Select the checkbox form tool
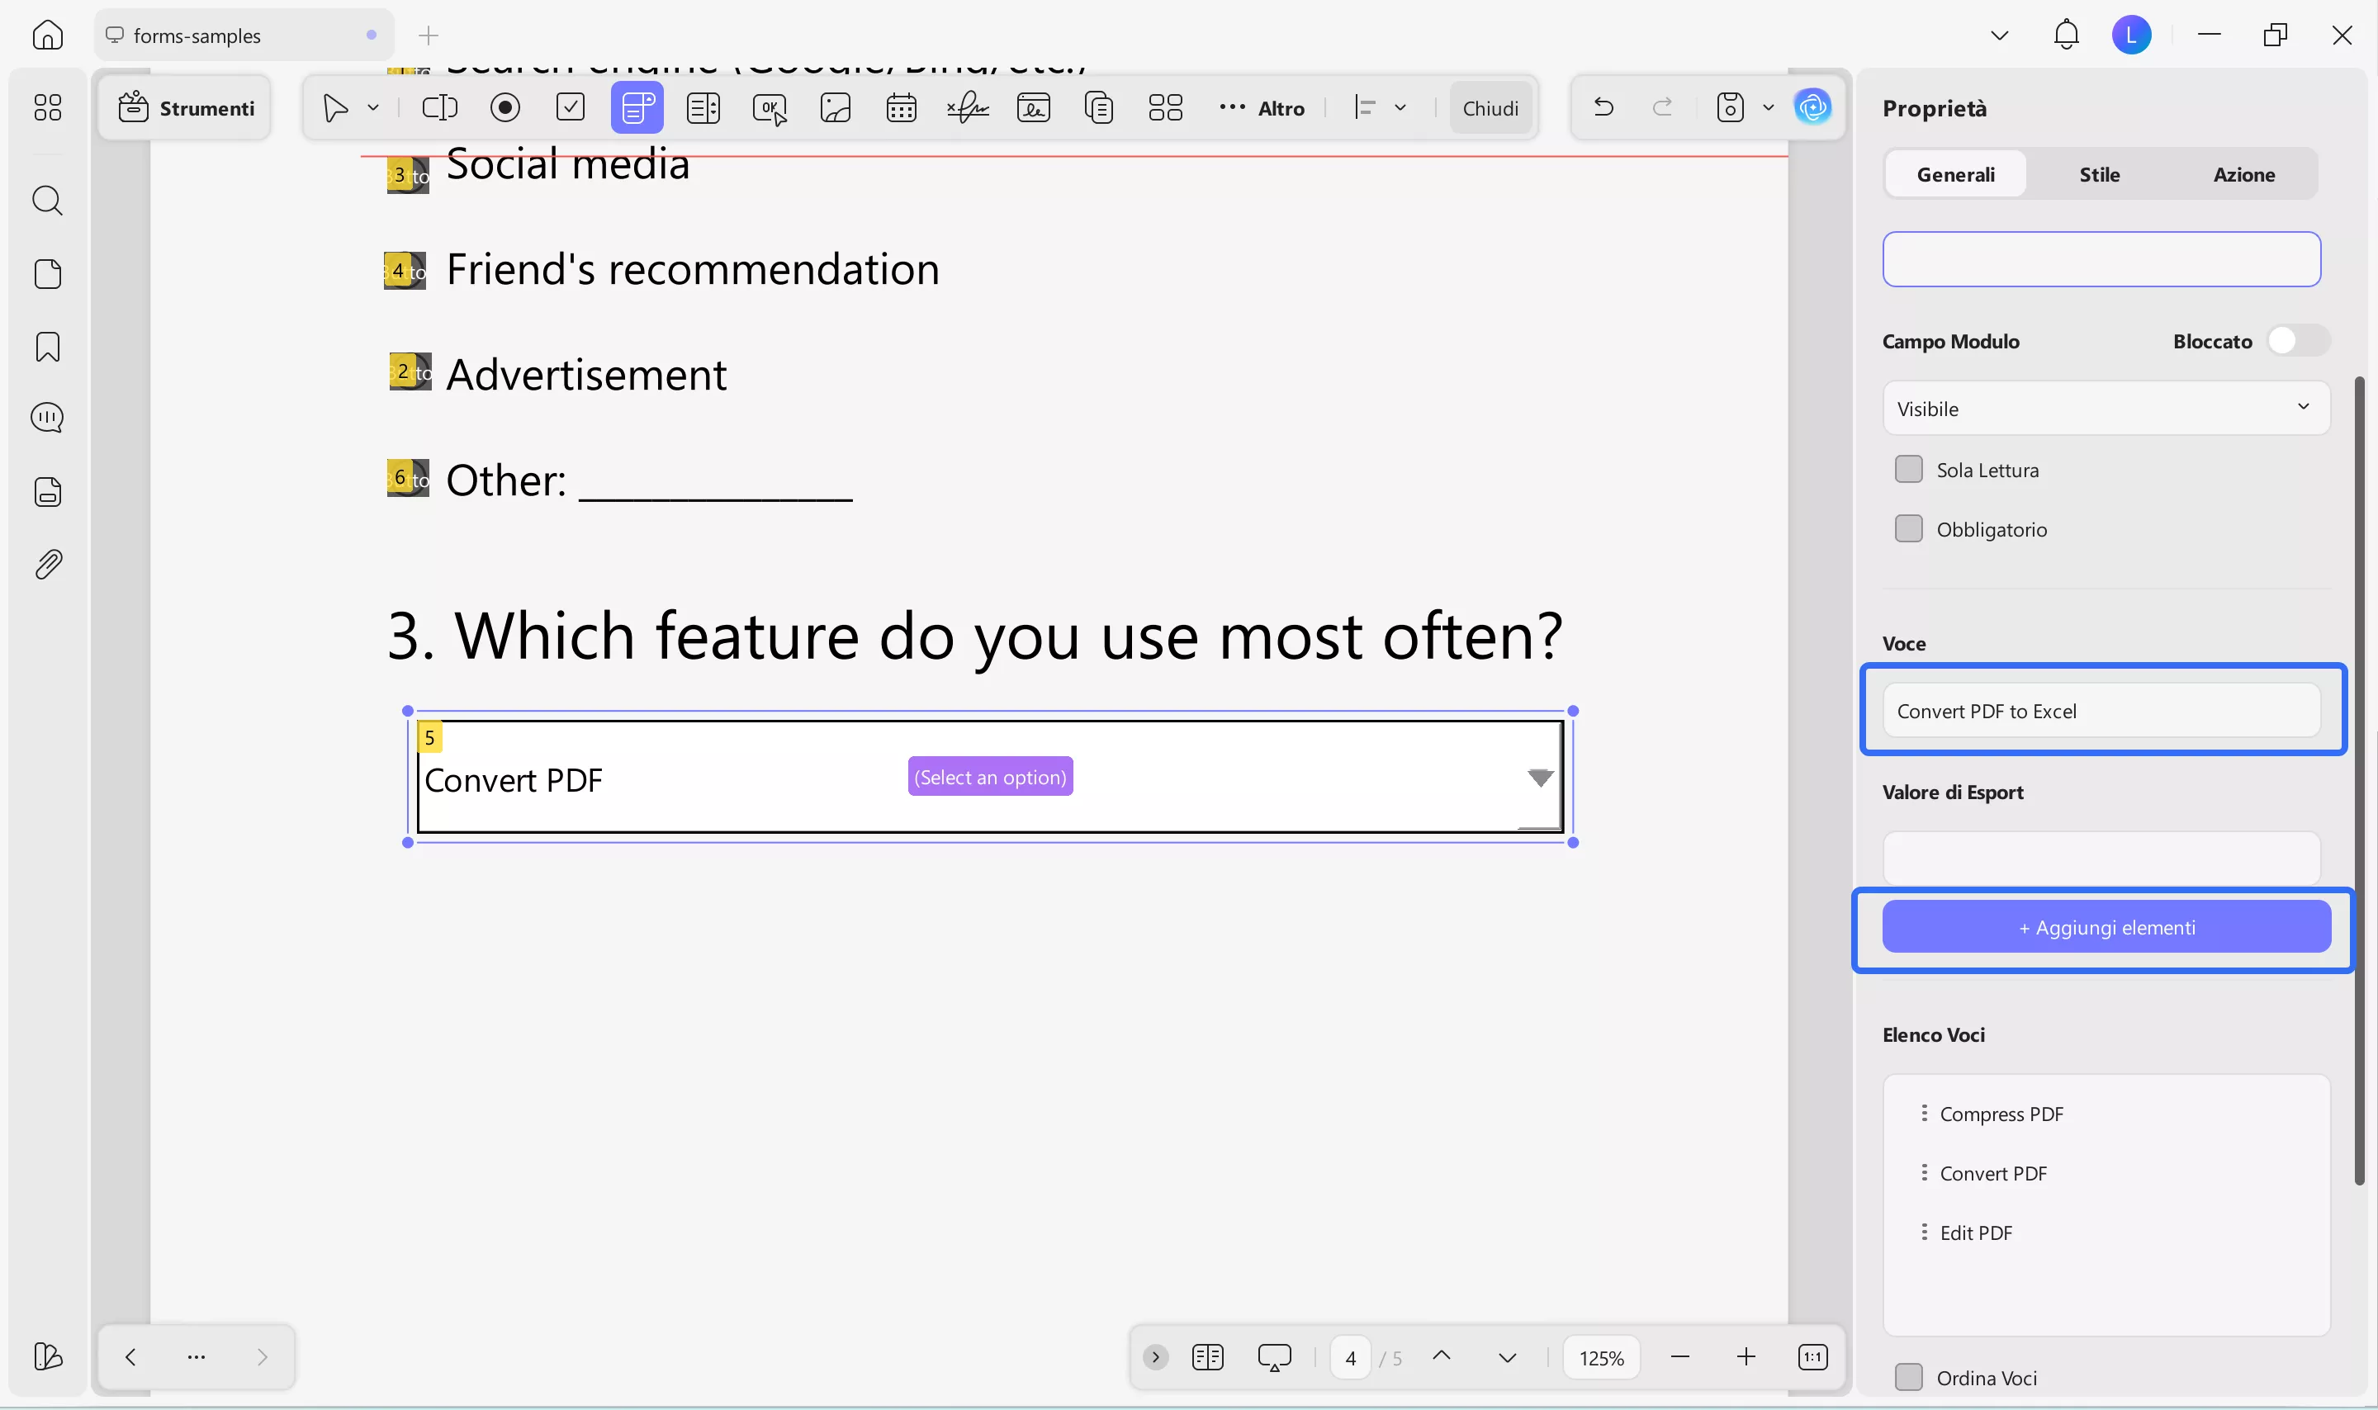The height and width of the screenshot is (1410, 2378). [x=570, y=107]
